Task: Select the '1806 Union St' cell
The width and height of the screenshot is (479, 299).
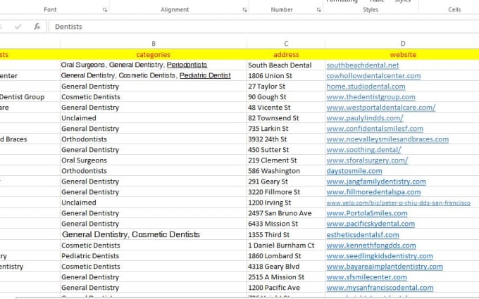Action: 286,76
